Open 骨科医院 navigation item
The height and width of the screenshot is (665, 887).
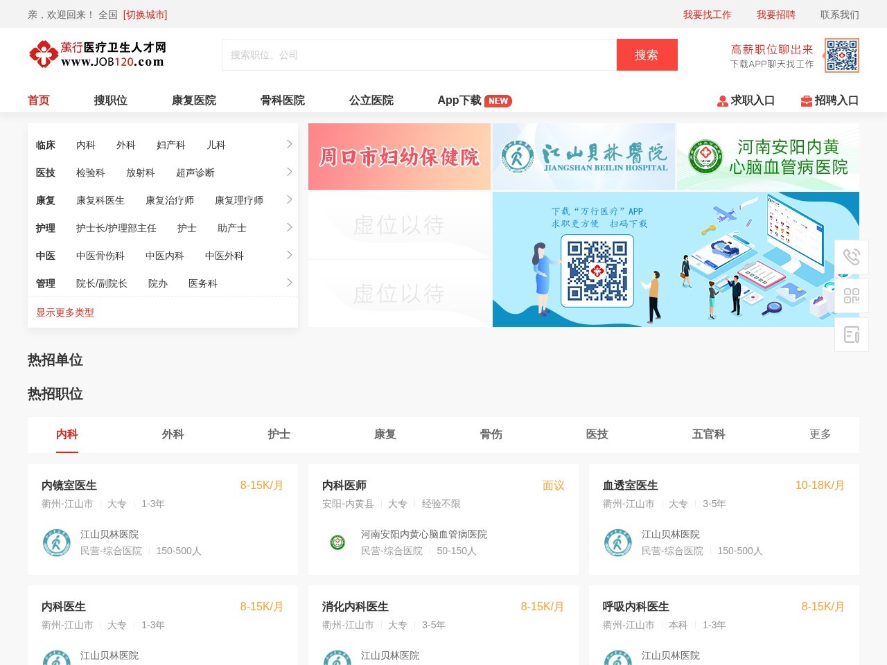pyautogui.click(x=283, y=100)
